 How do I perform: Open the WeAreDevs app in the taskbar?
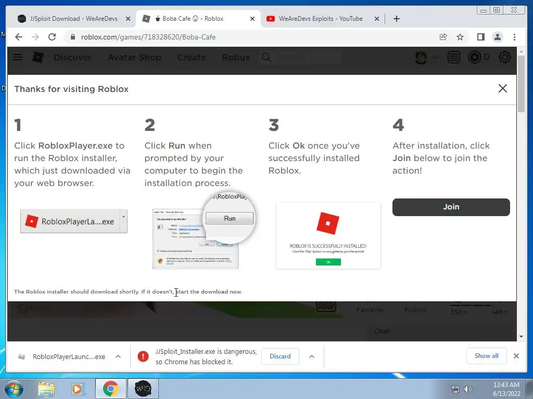143,389
